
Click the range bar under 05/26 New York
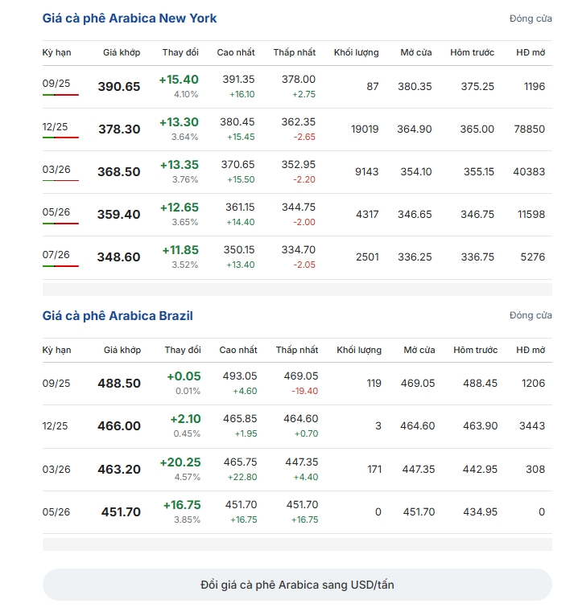click(60, 224)
